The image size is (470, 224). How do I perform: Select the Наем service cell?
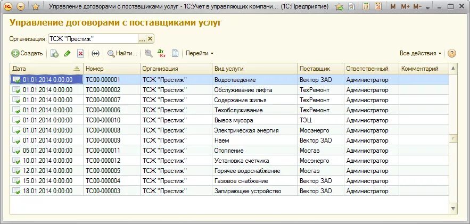(254, 140)
